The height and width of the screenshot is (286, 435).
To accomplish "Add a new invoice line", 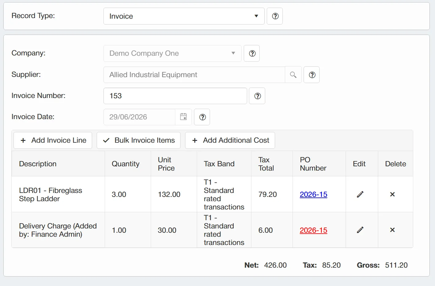I will 53,141.
